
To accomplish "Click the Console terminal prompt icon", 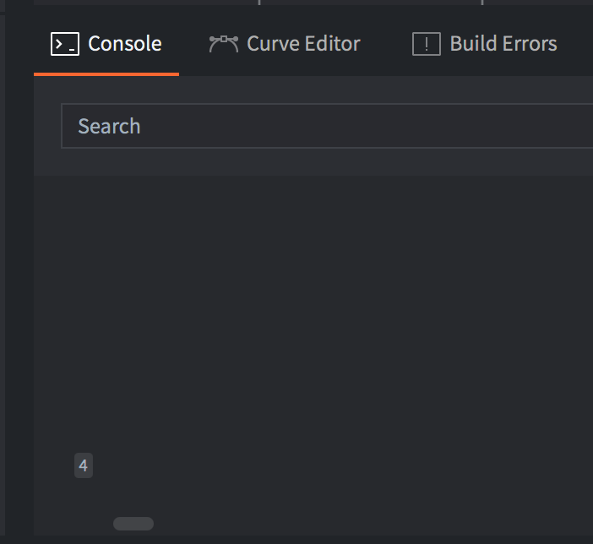I will click(x=65, y=44).
